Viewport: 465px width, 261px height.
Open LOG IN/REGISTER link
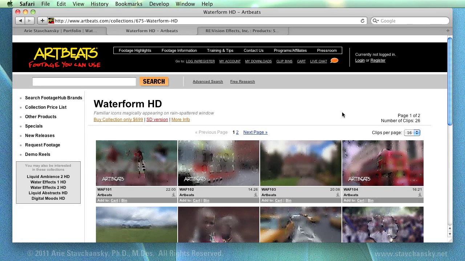[200, 61]
